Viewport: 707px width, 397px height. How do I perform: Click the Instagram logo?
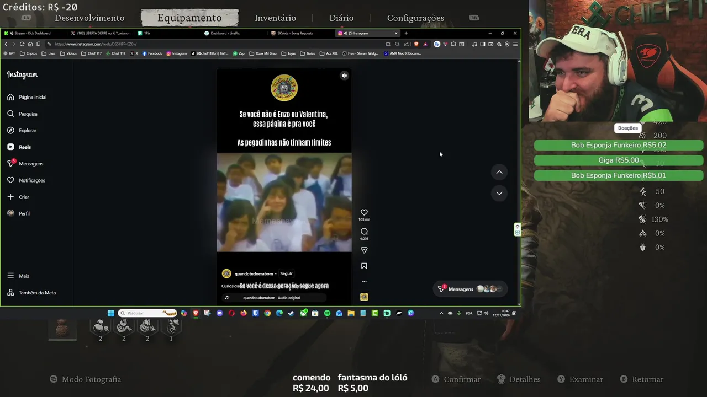(x=22, y=74)
